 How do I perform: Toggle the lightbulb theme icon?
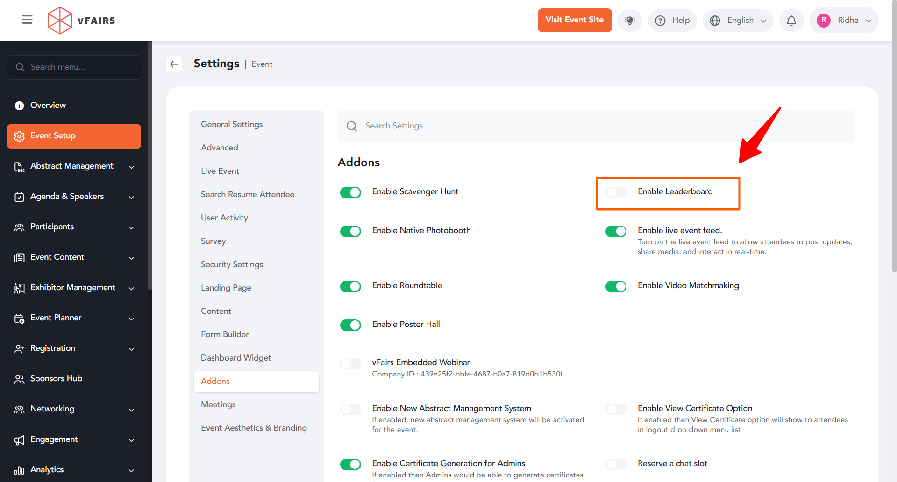[630, 21]
